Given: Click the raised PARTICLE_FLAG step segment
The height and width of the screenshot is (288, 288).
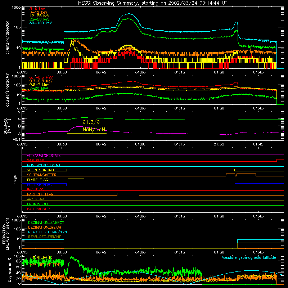Looking at the screenshot, I should 128,193.
